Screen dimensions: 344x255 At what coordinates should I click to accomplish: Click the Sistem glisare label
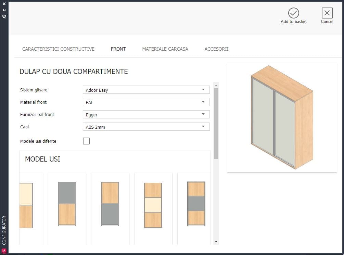click(34, 90)
